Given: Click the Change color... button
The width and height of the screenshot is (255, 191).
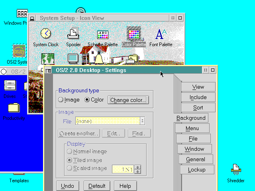Looking at the screenshot, I should 128,100.
